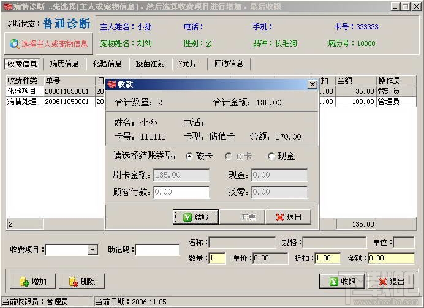Minimize the main 病情诊断 window
Viewport: 424px width, 308px height.
point(395,7)
